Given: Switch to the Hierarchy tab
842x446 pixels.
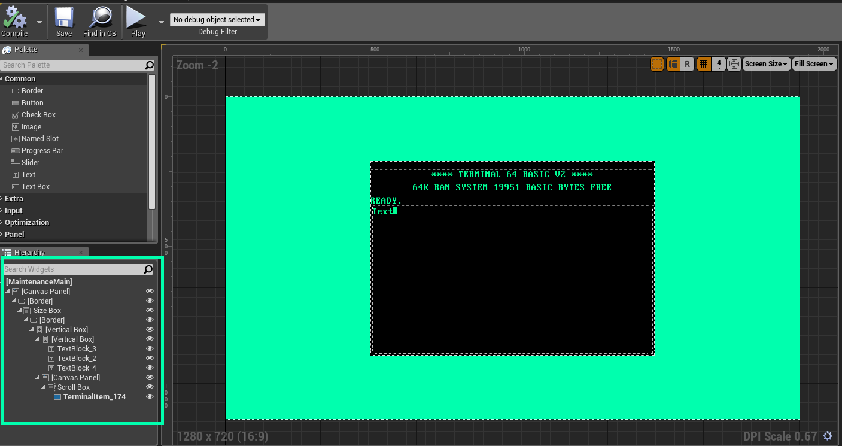Looking at the screenshot, I should 30,253.
